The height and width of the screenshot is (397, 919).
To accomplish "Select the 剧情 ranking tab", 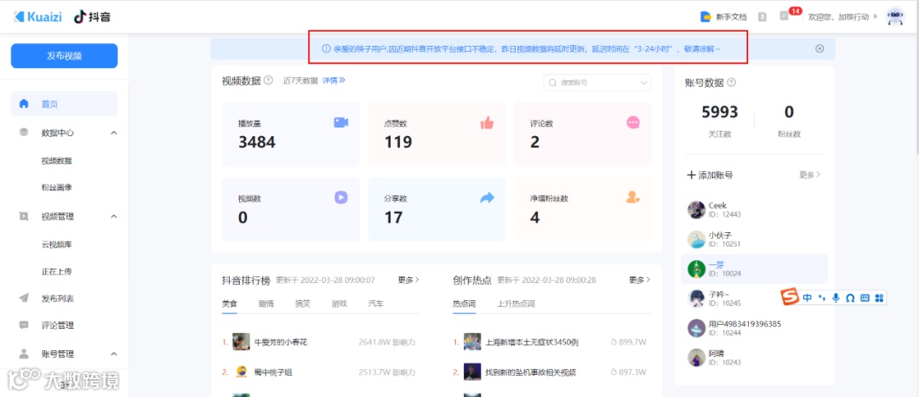I will (265, 303).
